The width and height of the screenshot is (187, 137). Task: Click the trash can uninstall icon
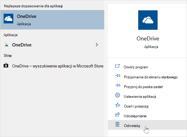[x=118, y=124]
